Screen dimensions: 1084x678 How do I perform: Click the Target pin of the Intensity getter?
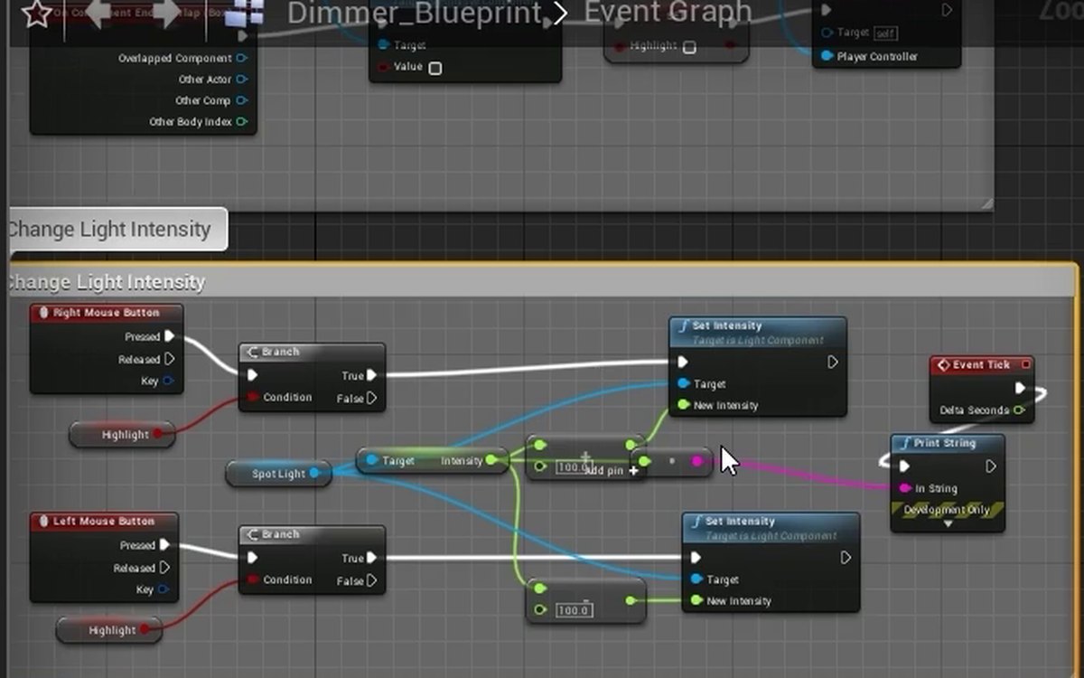point(372,461)
